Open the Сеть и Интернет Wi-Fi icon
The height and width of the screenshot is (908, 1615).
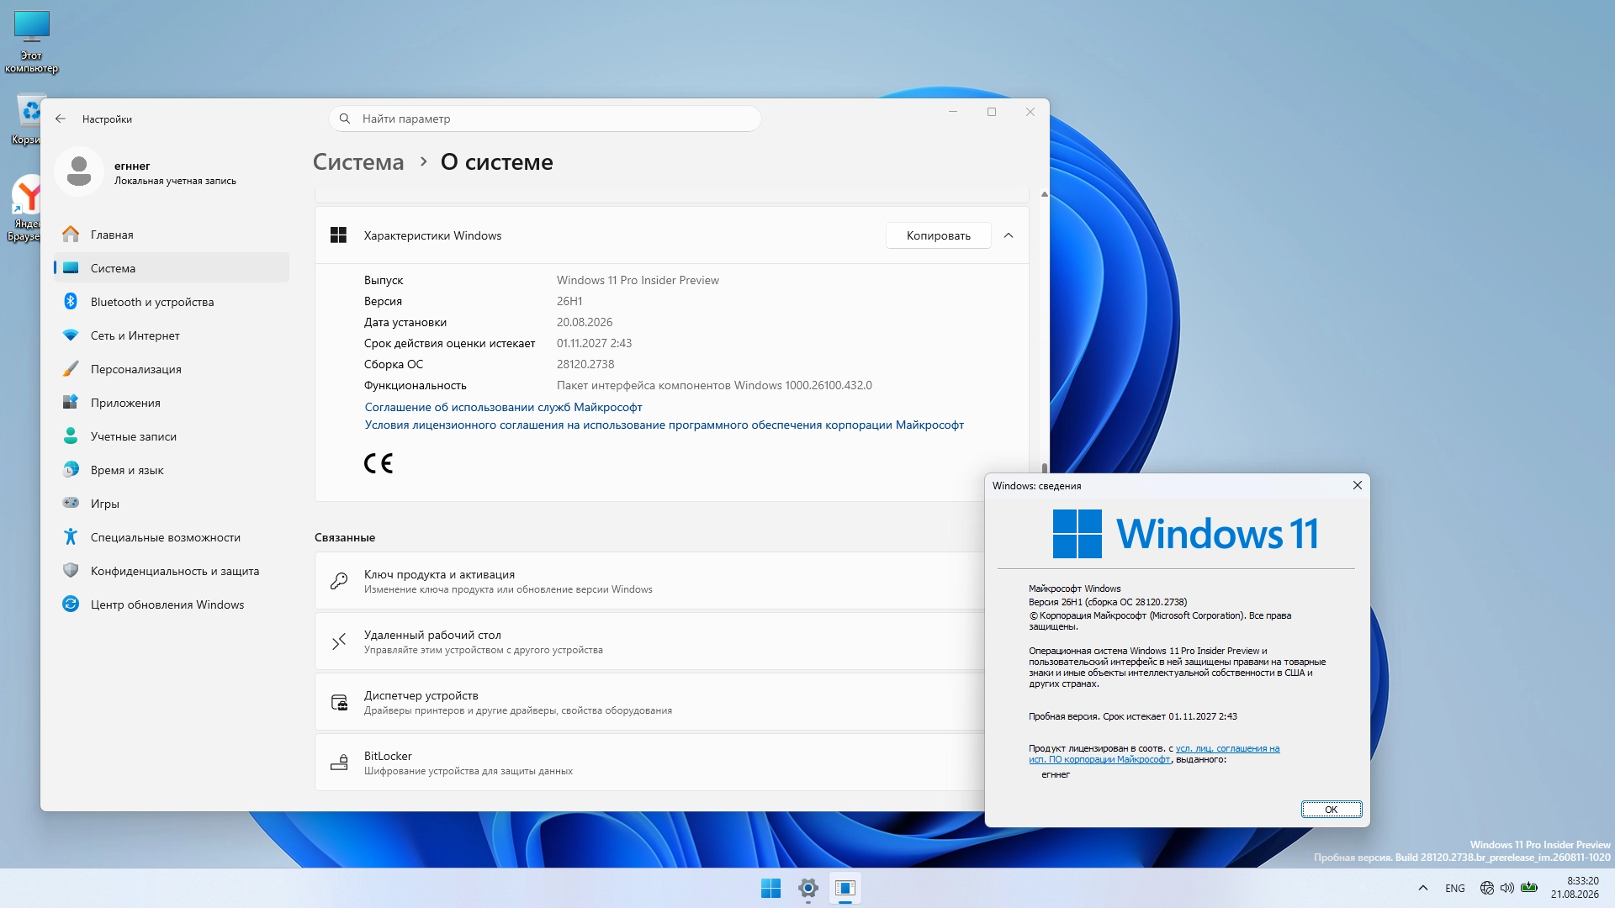point(71,335)
